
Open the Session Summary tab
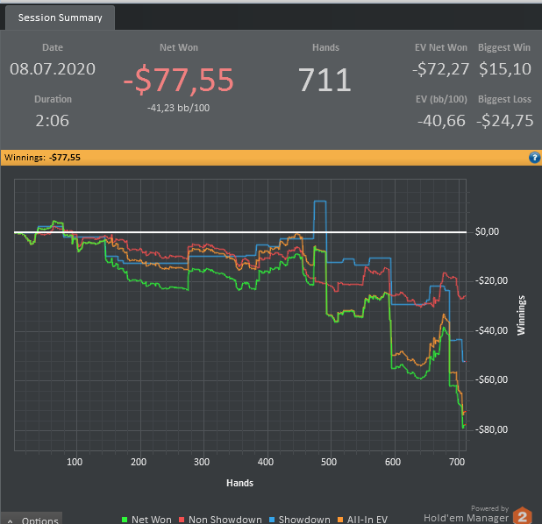60,18
